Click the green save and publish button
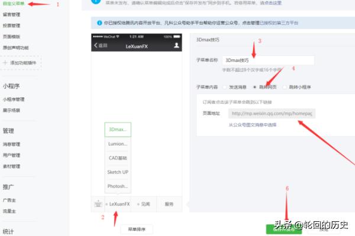The image size is (355, 236). [x=274, y=229]
